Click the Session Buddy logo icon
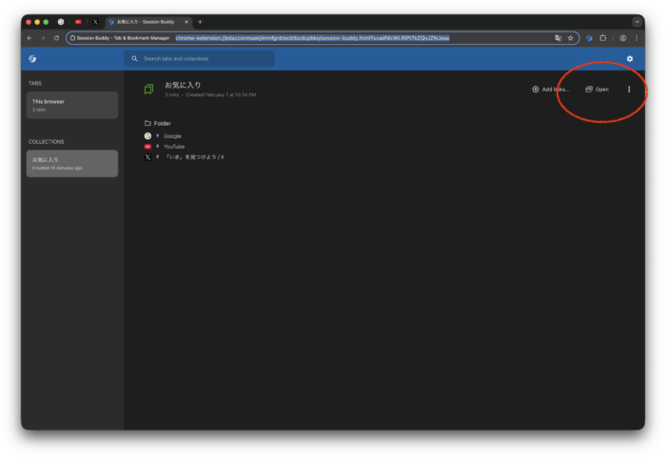Image resolution: width=666 pixels, height=458 pixels. point(32,59)
